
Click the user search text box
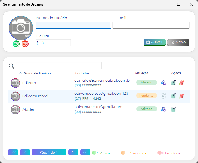point(59,66)
